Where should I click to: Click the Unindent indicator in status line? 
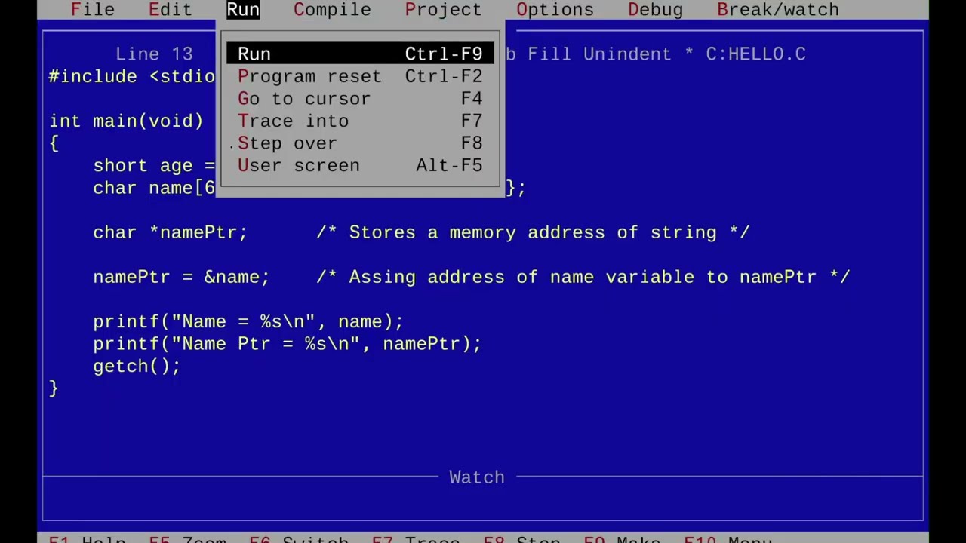tap(626, 54)
